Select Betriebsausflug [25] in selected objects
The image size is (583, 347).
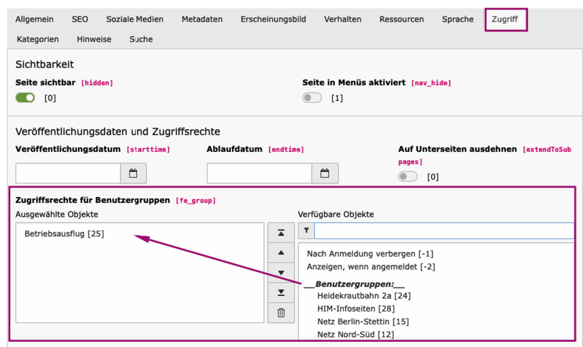(64, 234)
